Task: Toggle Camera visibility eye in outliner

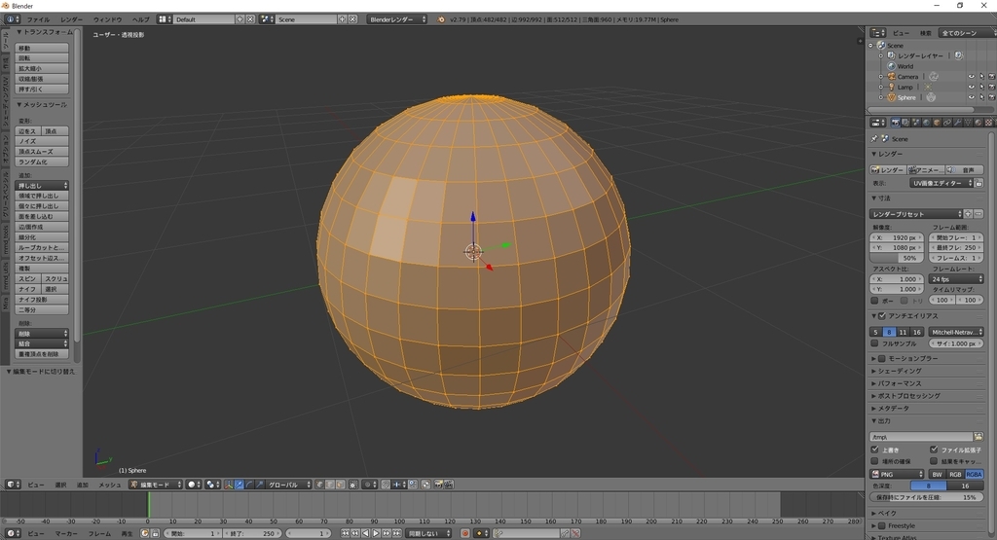Action: click(971, 77)
